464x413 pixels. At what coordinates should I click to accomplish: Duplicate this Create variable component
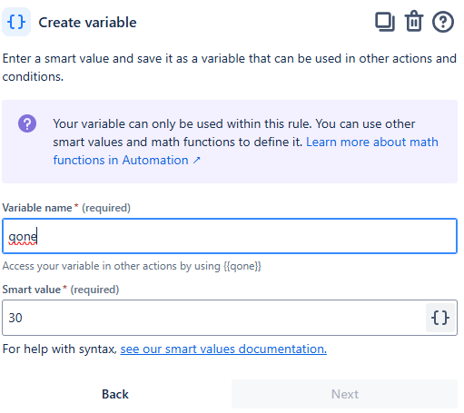pyautogui.click(x=385, y=22)
